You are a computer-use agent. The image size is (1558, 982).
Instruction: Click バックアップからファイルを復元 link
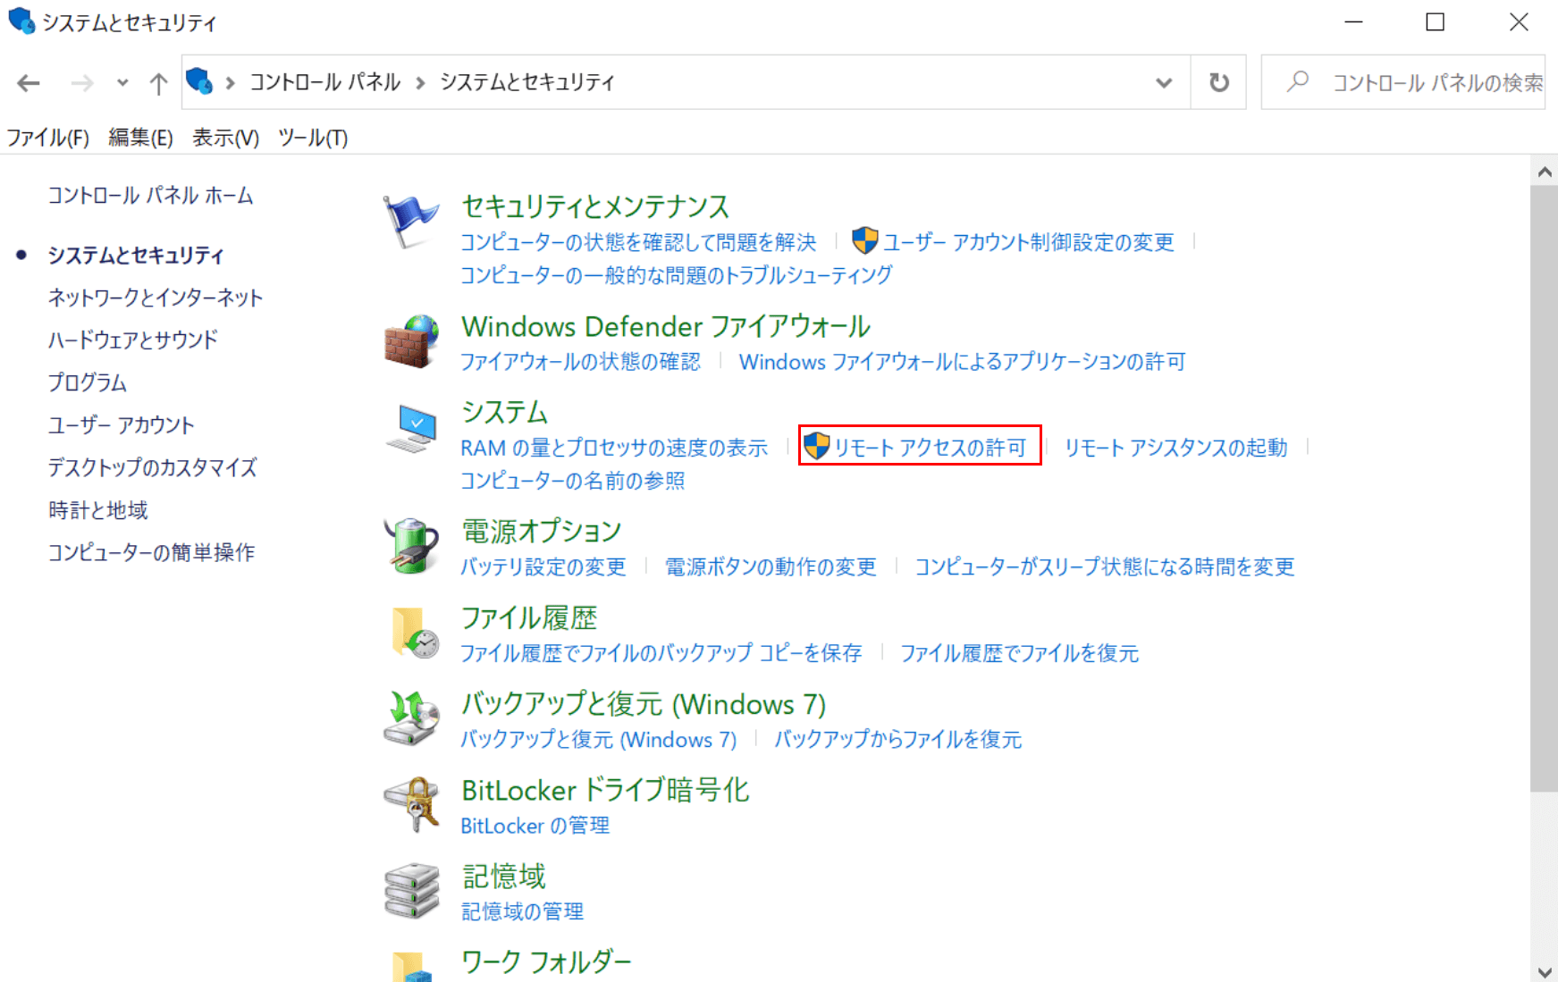[x=898, y=739]
